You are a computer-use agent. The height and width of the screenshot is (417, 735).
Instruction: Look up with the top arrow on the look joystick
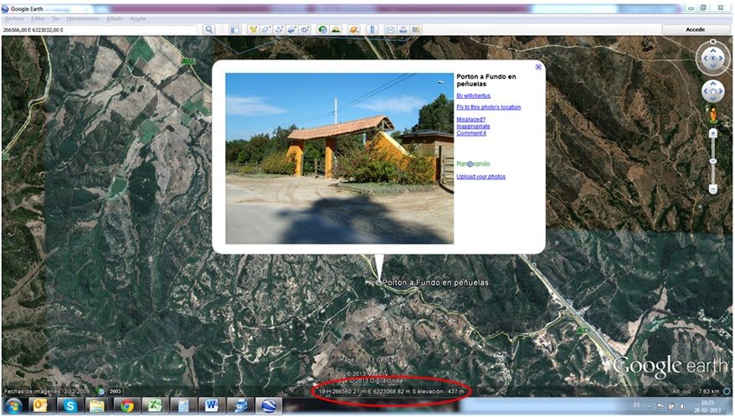click(x=713, y=49)
